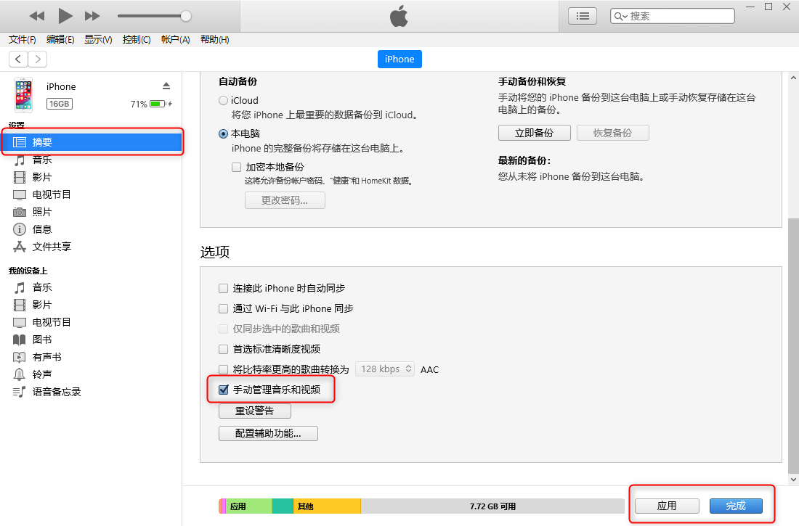The image size is (799, 526).
Task: Open the 文件(F) menu
Action: 23,40
